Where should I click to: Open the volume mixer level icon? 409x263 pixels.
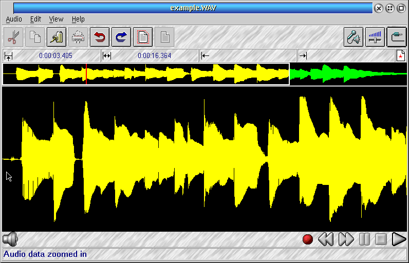[375, 37]
